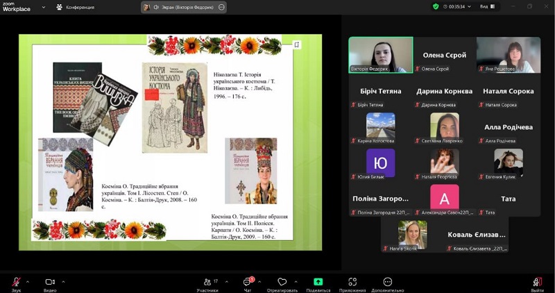Click Zoom Workplace logo dropdown
Image resolution: width=555 pixels, height=293 pixels.
pyautogui.click(x=43, y=7)
